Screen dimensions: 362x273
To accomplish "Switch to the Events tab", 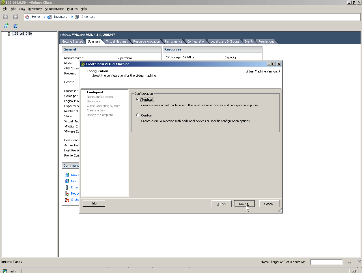I will coord(249,41).
